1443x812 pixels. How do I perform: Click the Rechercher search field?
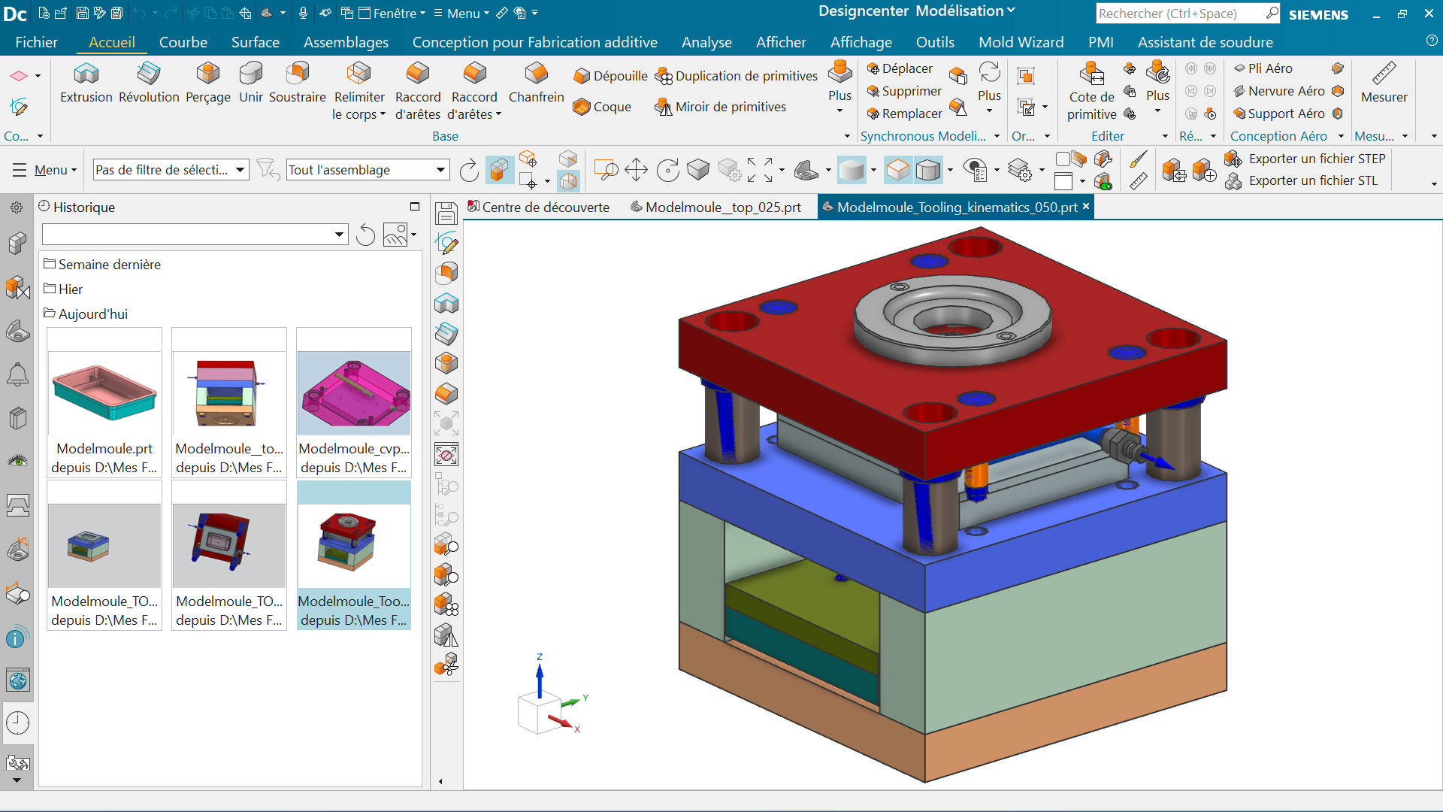pyautogui.click(x=1180, y=14)
